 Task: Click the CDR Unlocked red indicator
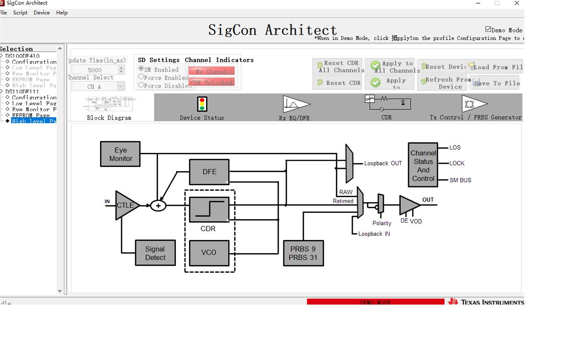(x=212, y=82)
